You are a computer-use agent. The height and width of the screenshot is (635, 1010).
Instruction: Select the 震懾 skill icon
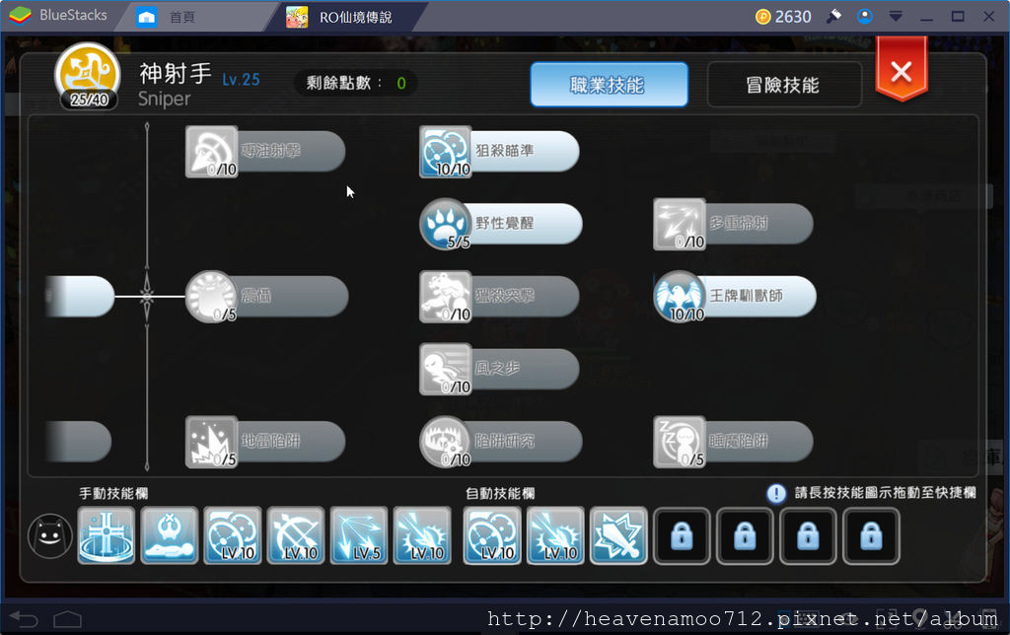212,296
